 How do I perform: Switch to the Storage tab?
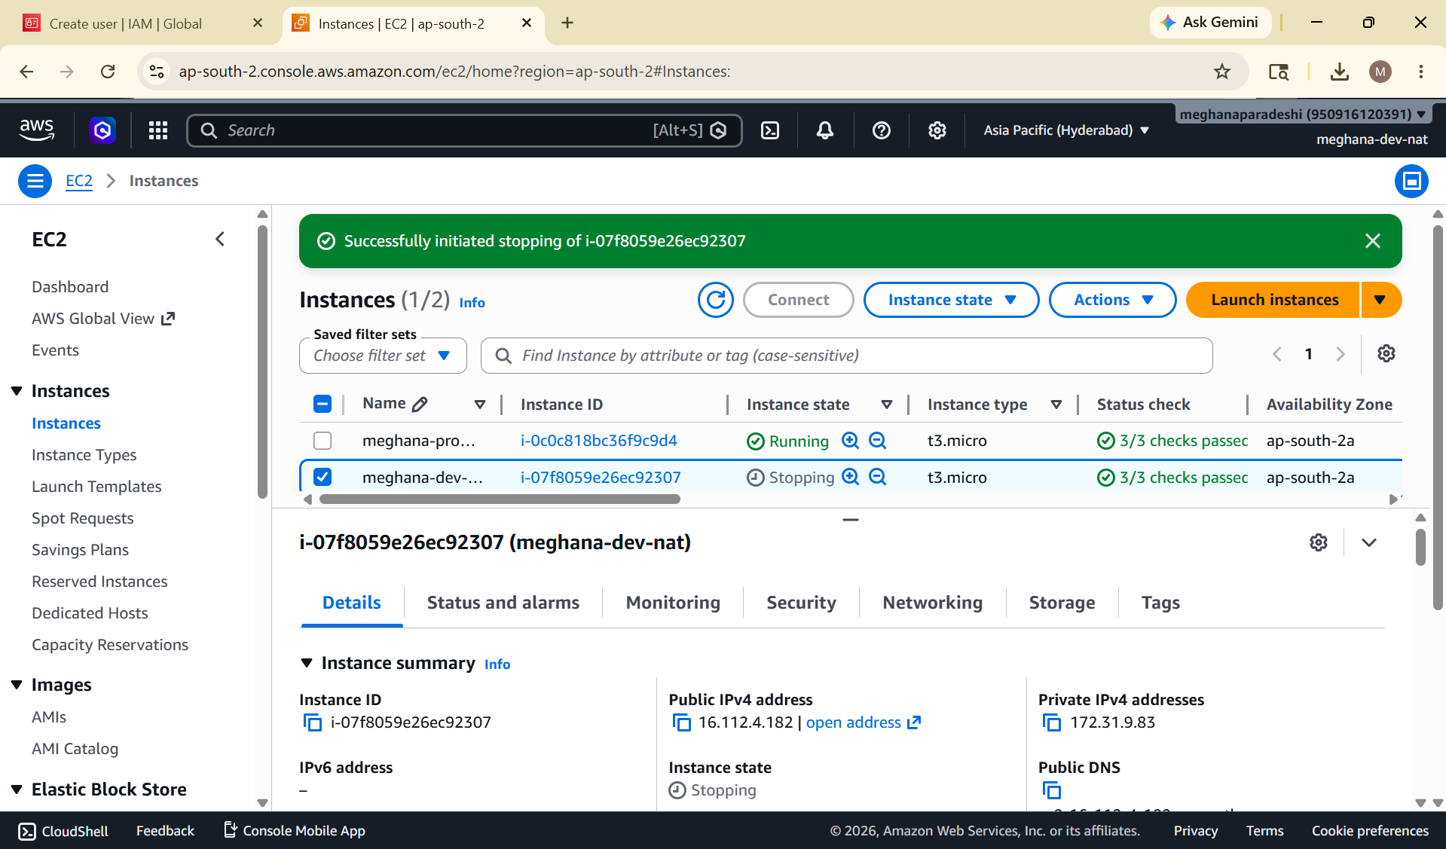click(1062, 603)
